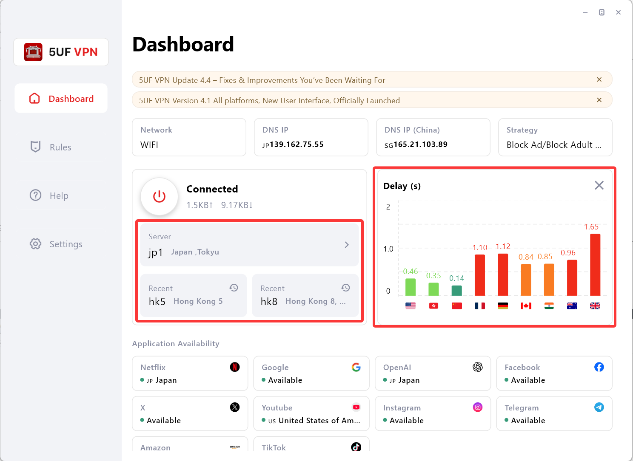The image size is (633, 461).
Task: Click the 5UF VPN logo
Action: point(61,52)
